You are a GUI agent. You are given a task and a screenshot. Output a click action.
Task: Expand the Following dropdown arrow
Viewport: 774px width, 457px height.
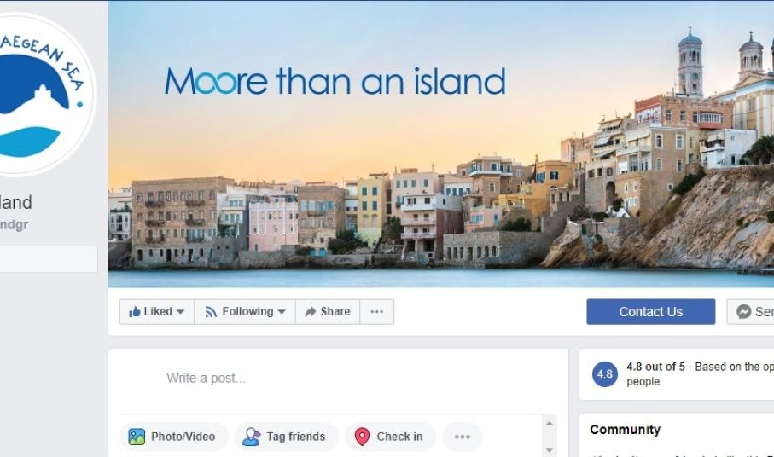click(282, 312)
